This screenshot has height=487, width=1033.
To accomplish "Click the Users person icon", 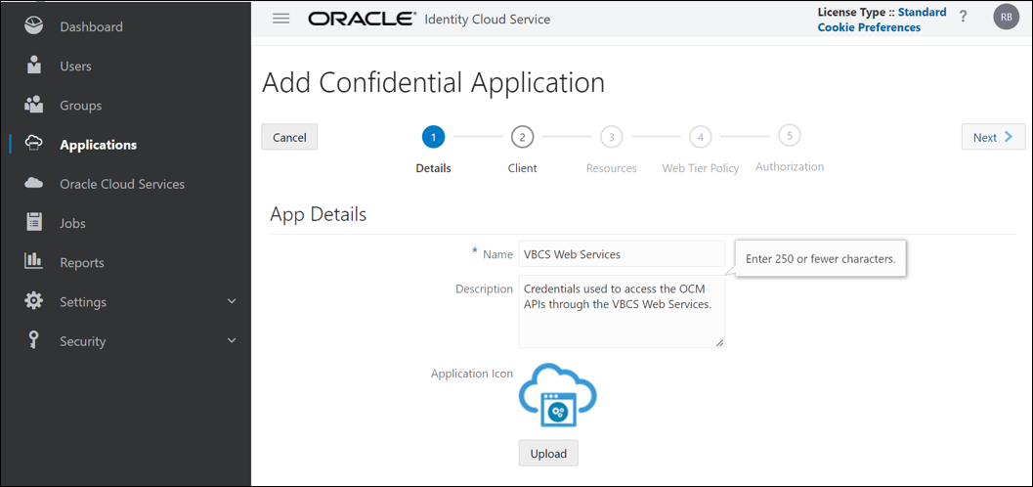I will pos(33,66).
